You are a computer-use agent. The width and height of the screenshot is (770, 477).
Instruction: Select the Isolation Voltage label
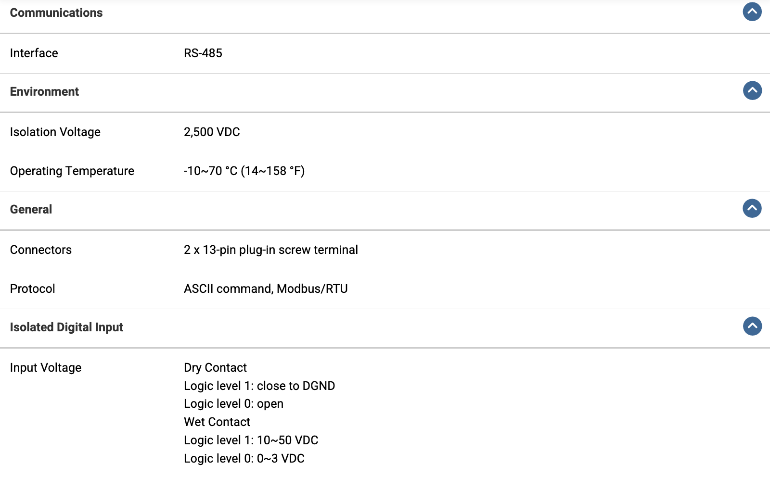[55, 132]
